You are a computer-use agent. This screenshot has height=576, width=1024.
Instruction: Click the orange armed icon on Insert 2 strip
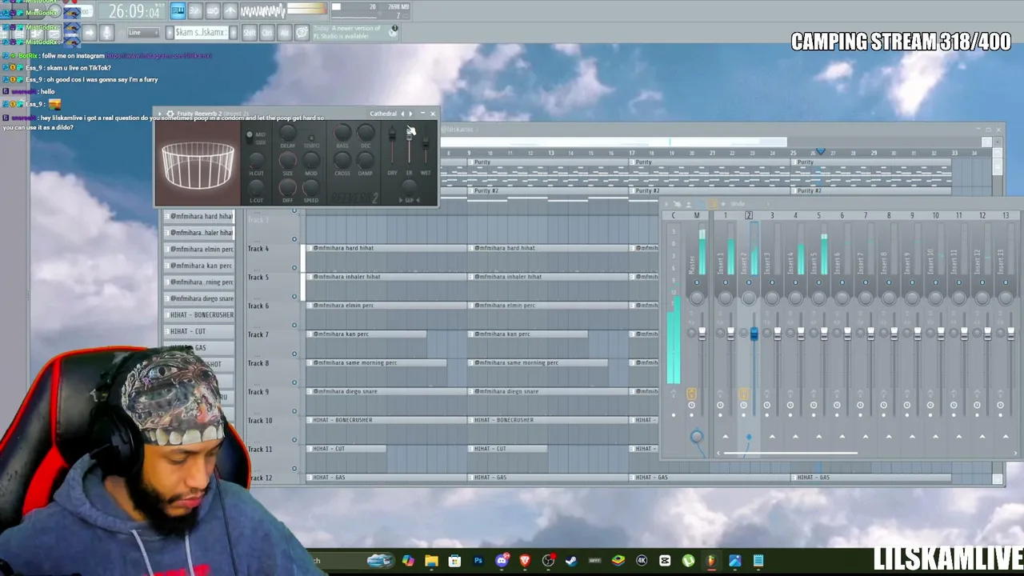[x=743, y=394]
